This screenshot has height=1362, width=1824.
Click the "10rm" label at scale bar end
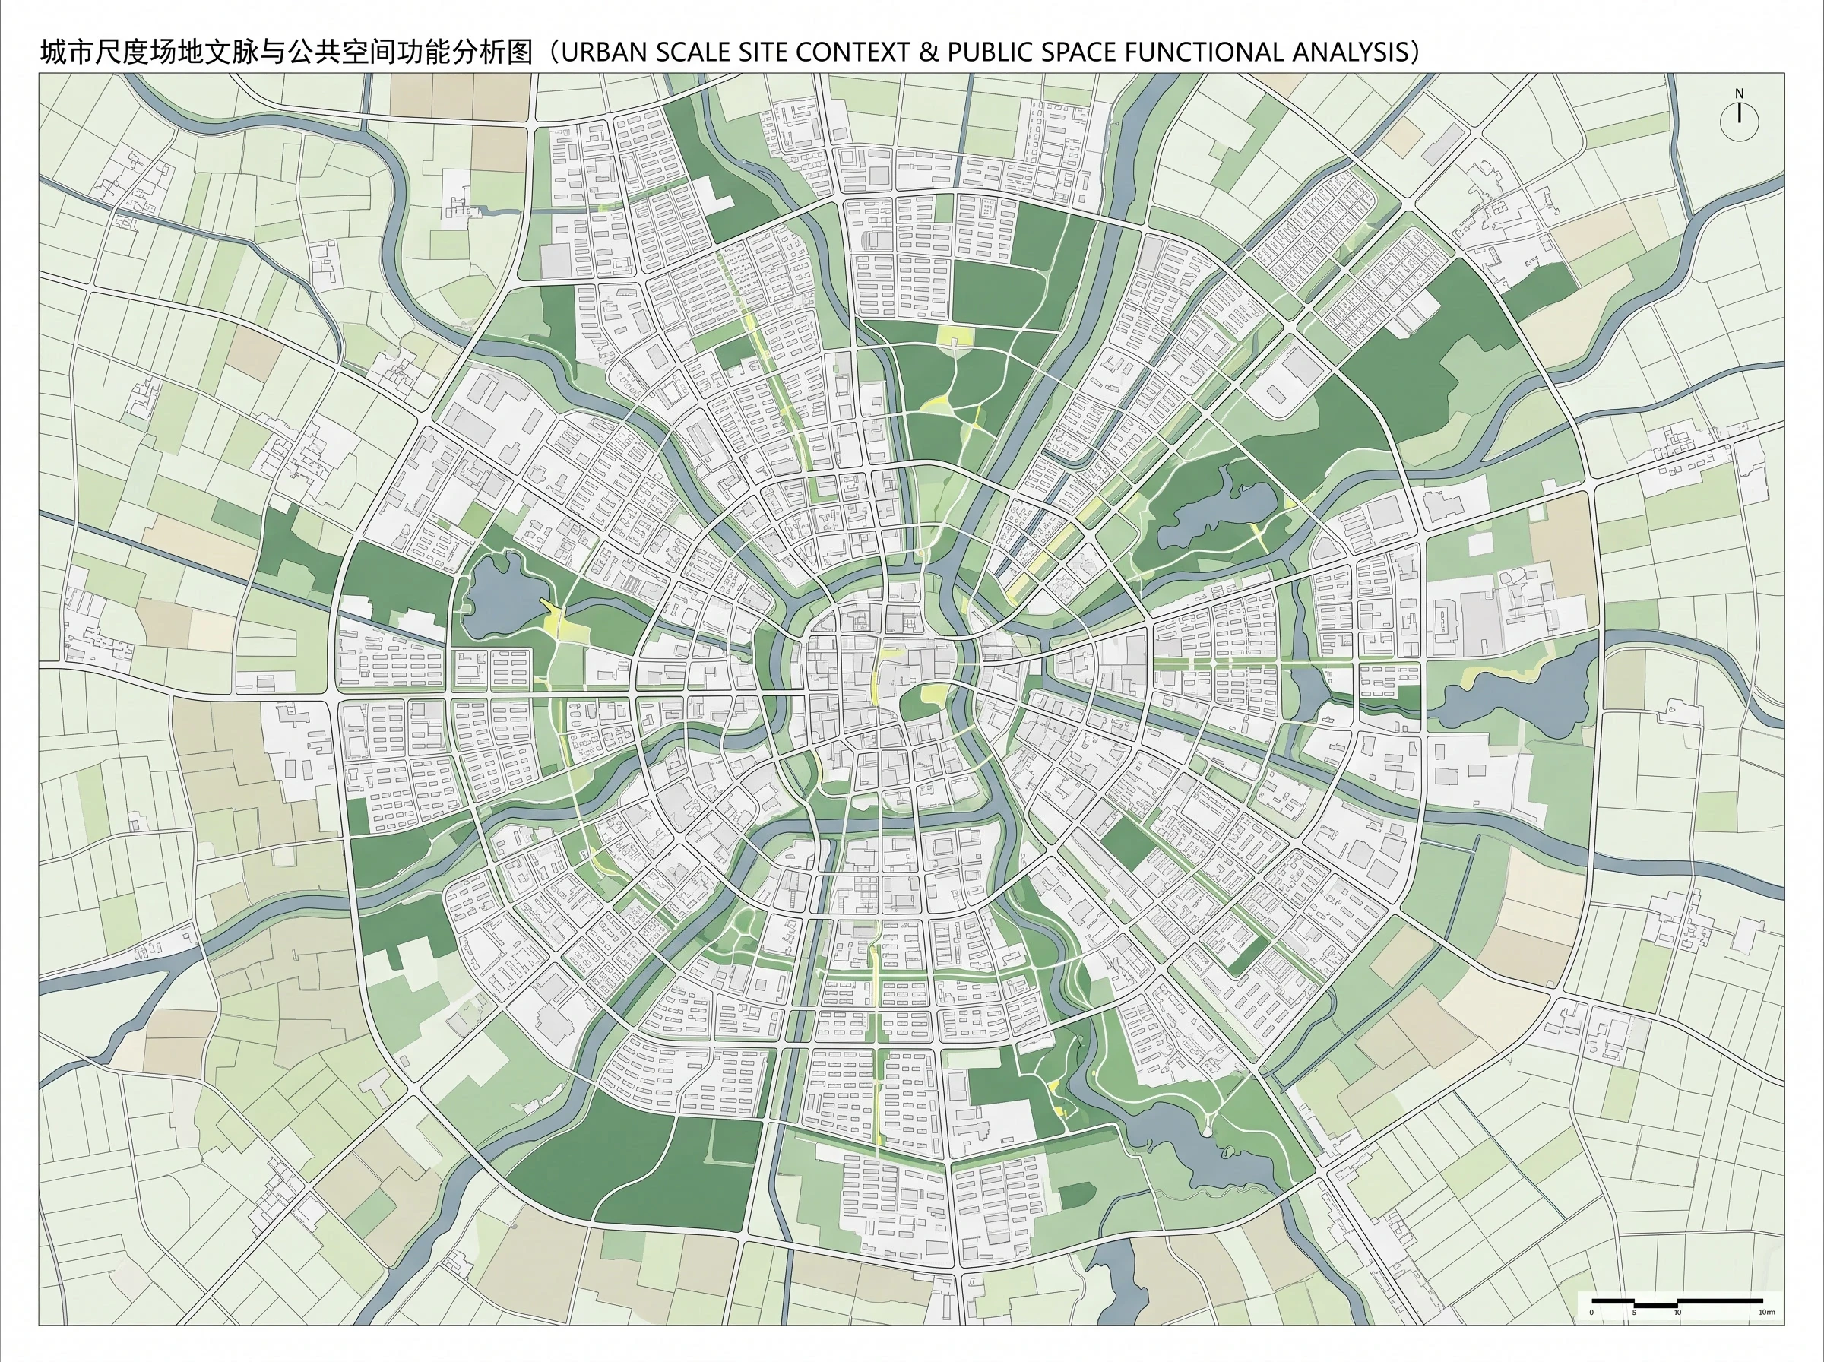pos(1766,1313)
